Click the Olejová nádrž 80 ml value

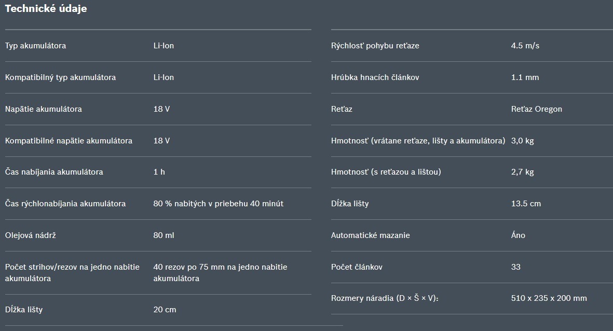click(164, 235)
